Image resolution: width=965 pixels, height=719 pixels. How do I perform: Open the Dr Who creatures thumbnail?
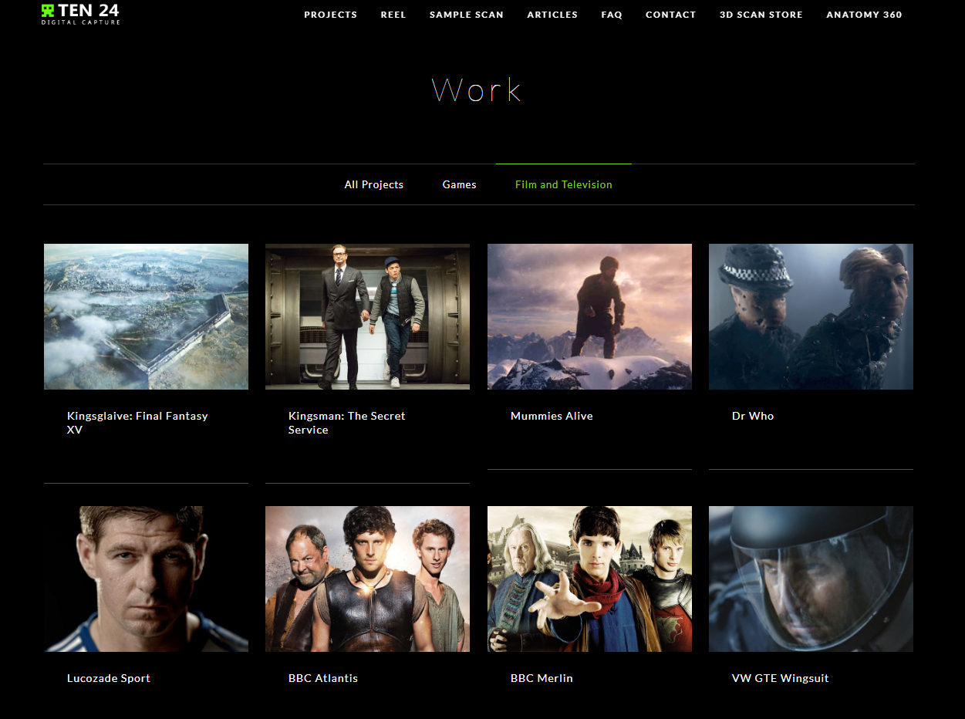point(811,316)
